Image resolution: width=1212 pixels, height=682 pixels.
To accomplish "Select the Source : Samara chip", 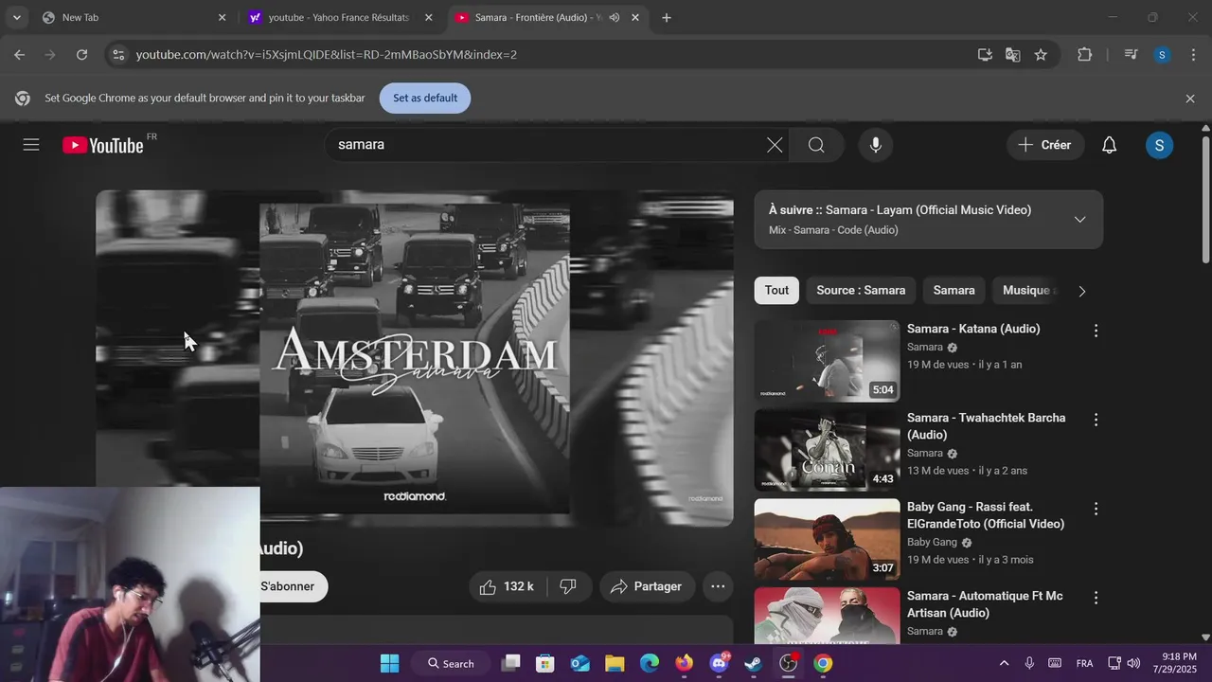I will [861, 291].
